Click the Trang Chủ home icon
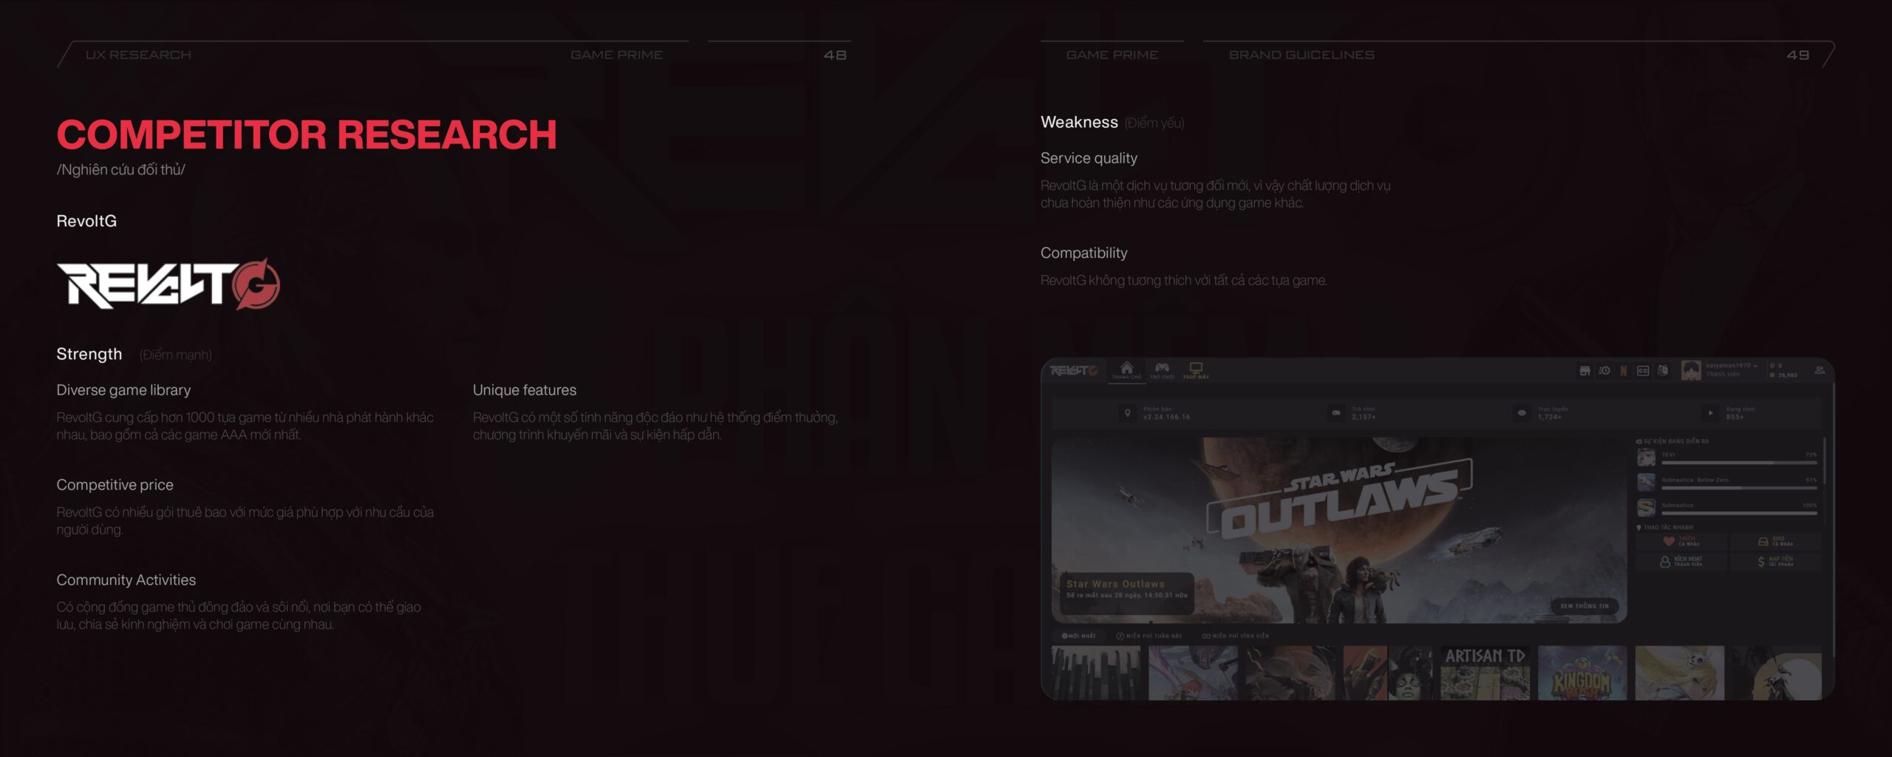1892x757 pixels. pos(1126,368)
